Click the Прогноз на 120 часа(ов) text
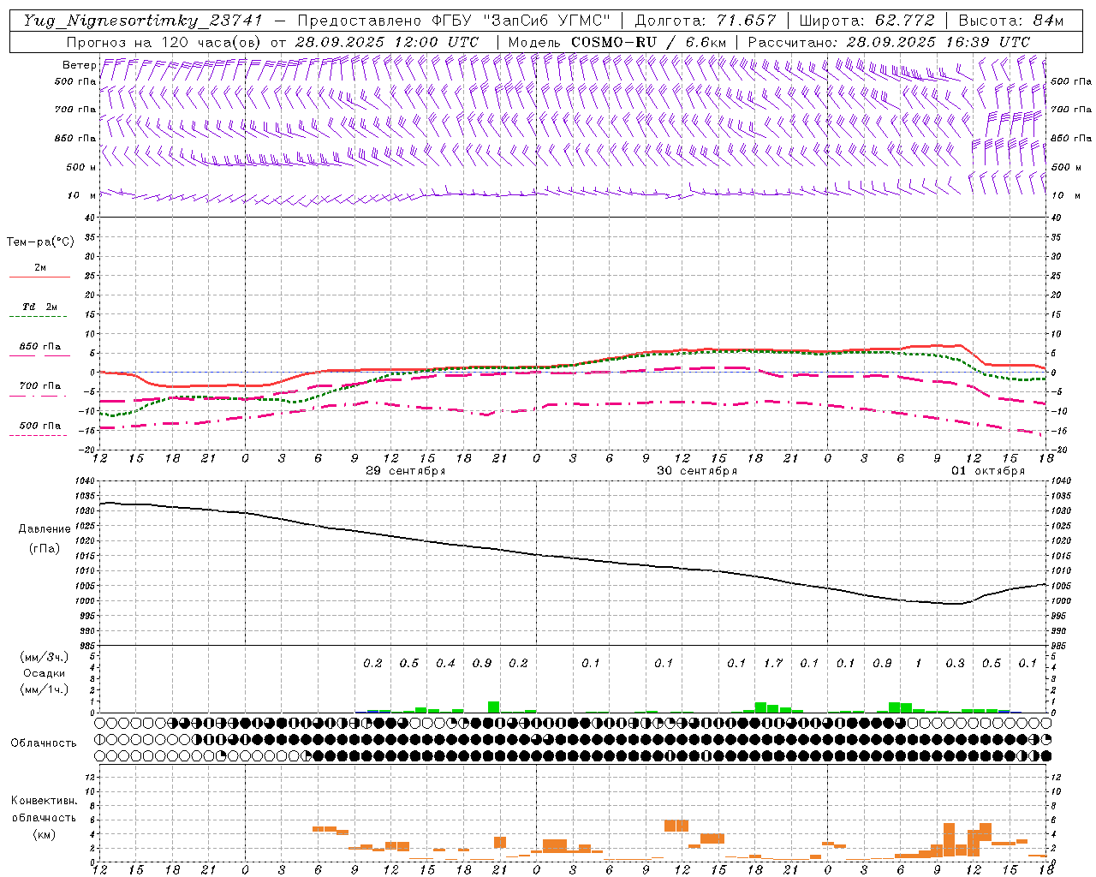The height and width of the screenshot is (877, 1096). [x=165, y=42]
